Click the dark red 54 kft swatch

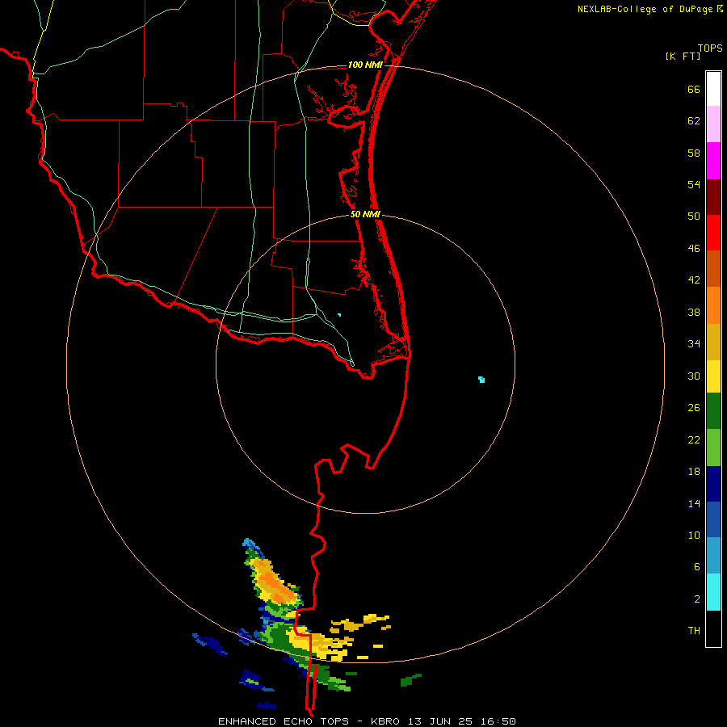point(713,196)
